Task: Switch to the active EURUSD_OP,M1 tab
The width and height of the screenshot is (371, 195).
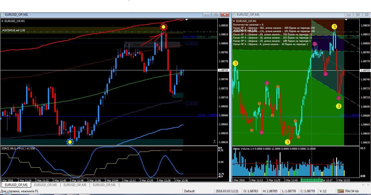Action: click(x=16, y=185)
